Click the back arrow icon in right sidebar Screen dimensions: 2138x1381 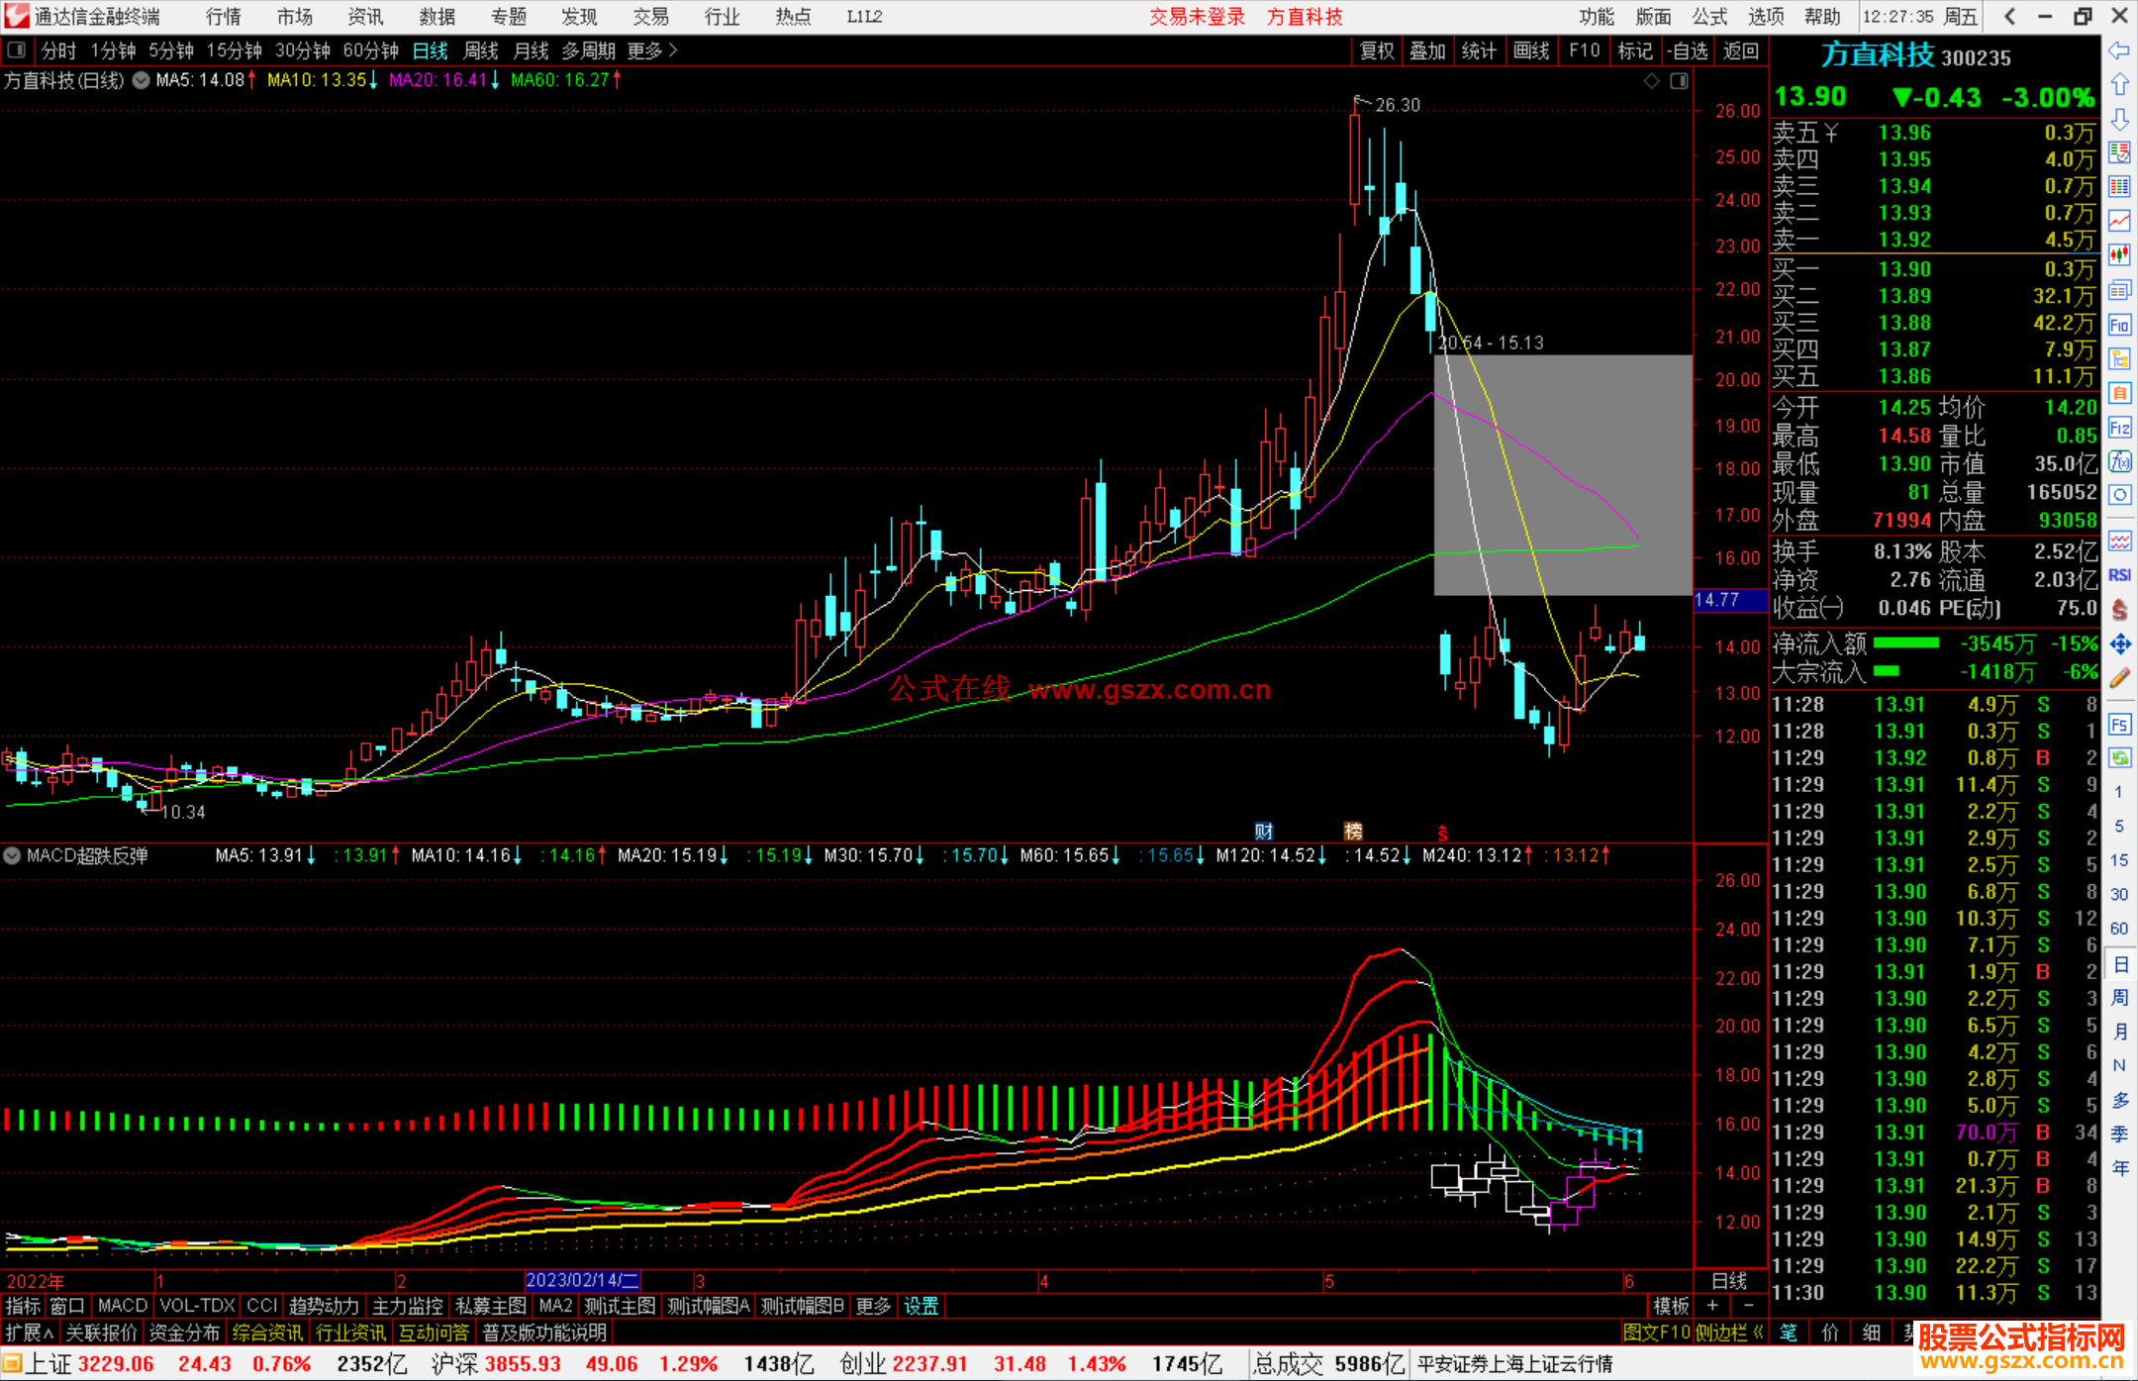[x=2119, y=50]
